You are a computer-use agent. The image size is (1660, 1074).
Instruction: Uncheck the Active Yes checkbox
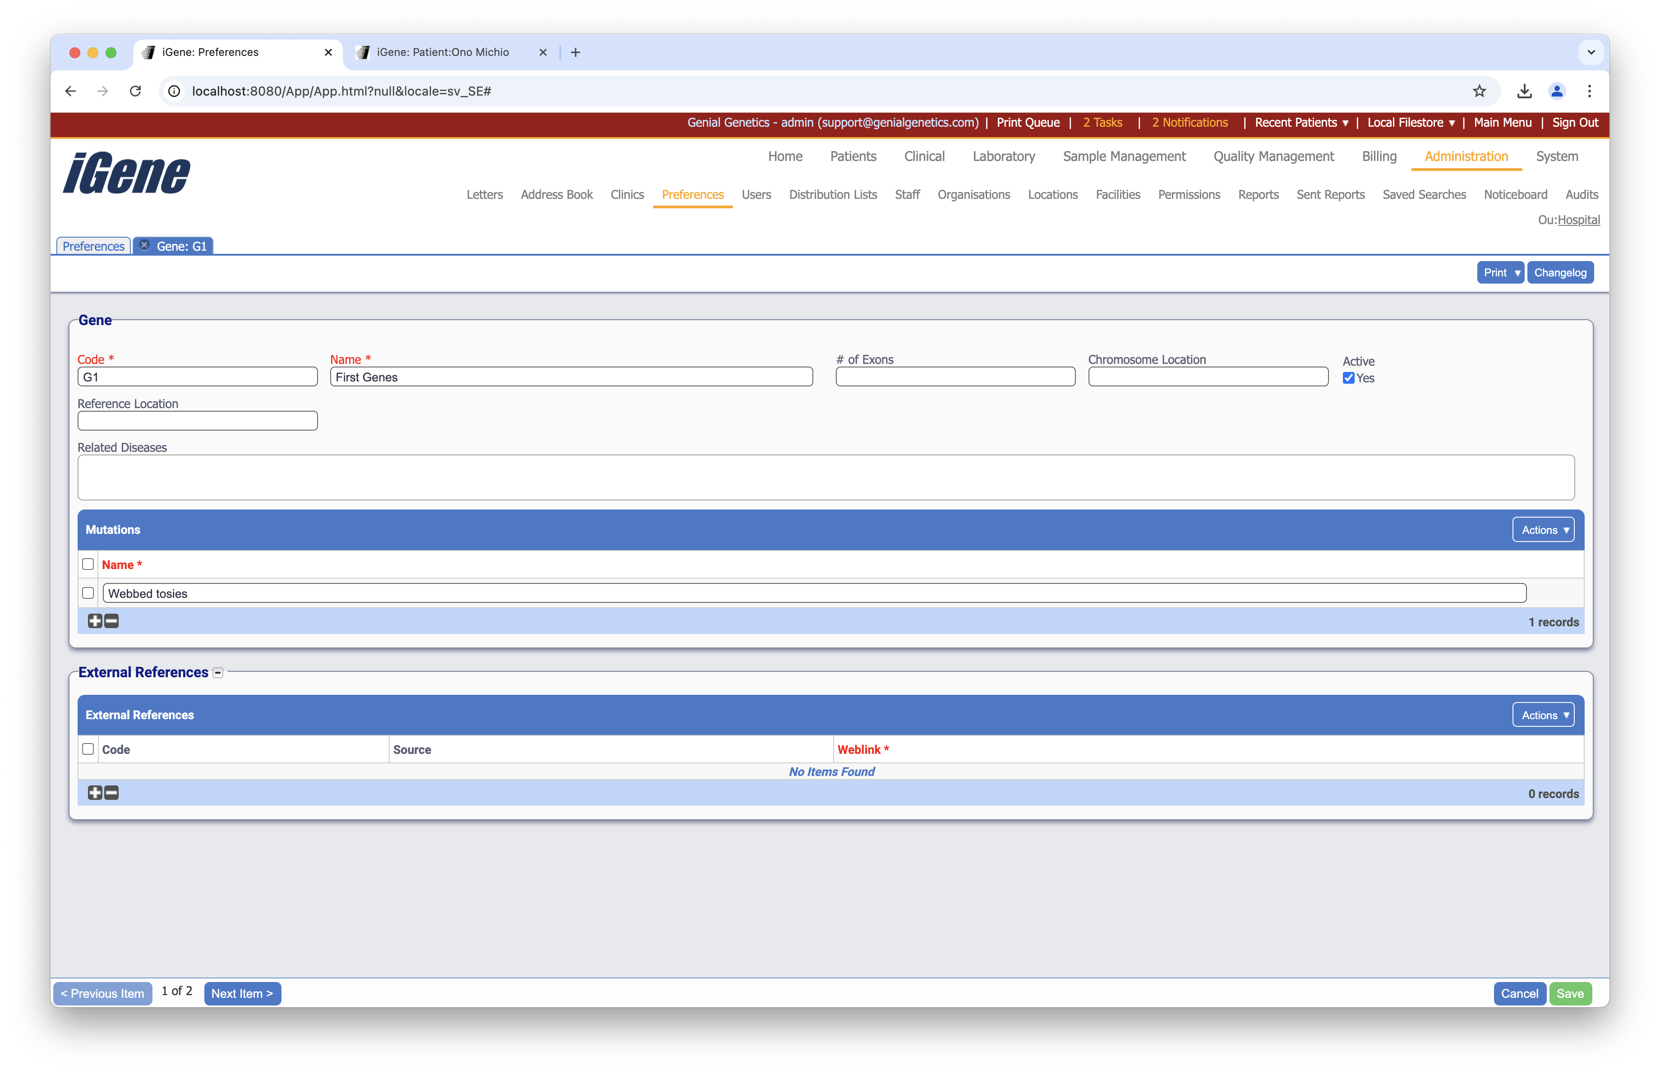(x=1348, y=378)
